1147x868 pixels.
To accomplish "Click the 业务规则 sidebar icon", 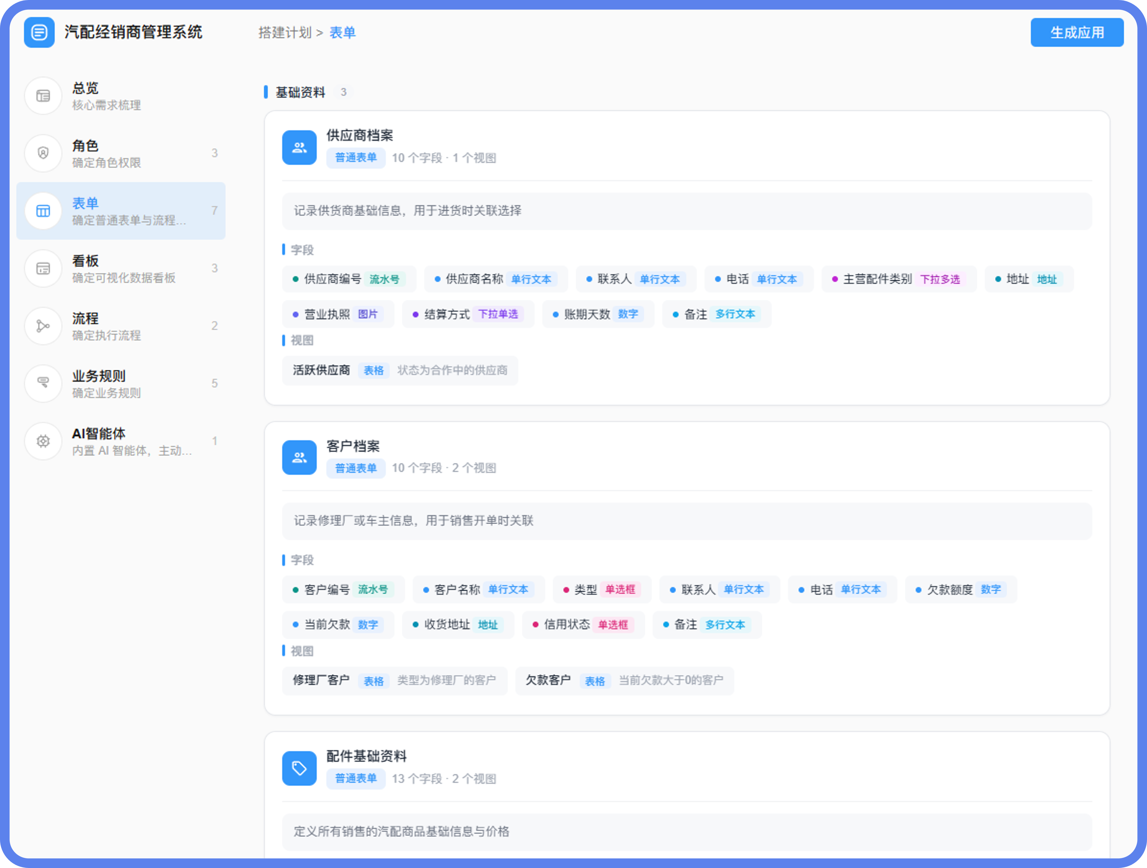I will (x=43, y=383).
